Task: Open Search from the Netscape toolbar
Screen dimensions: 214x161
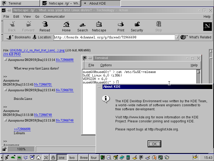Action: coord(83,25)
